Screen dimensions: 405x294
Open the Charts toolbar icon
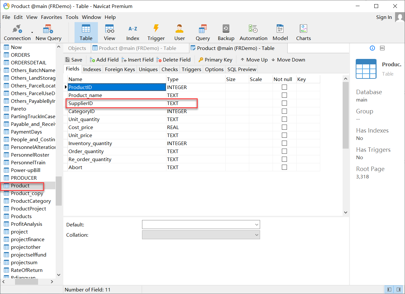304,32
